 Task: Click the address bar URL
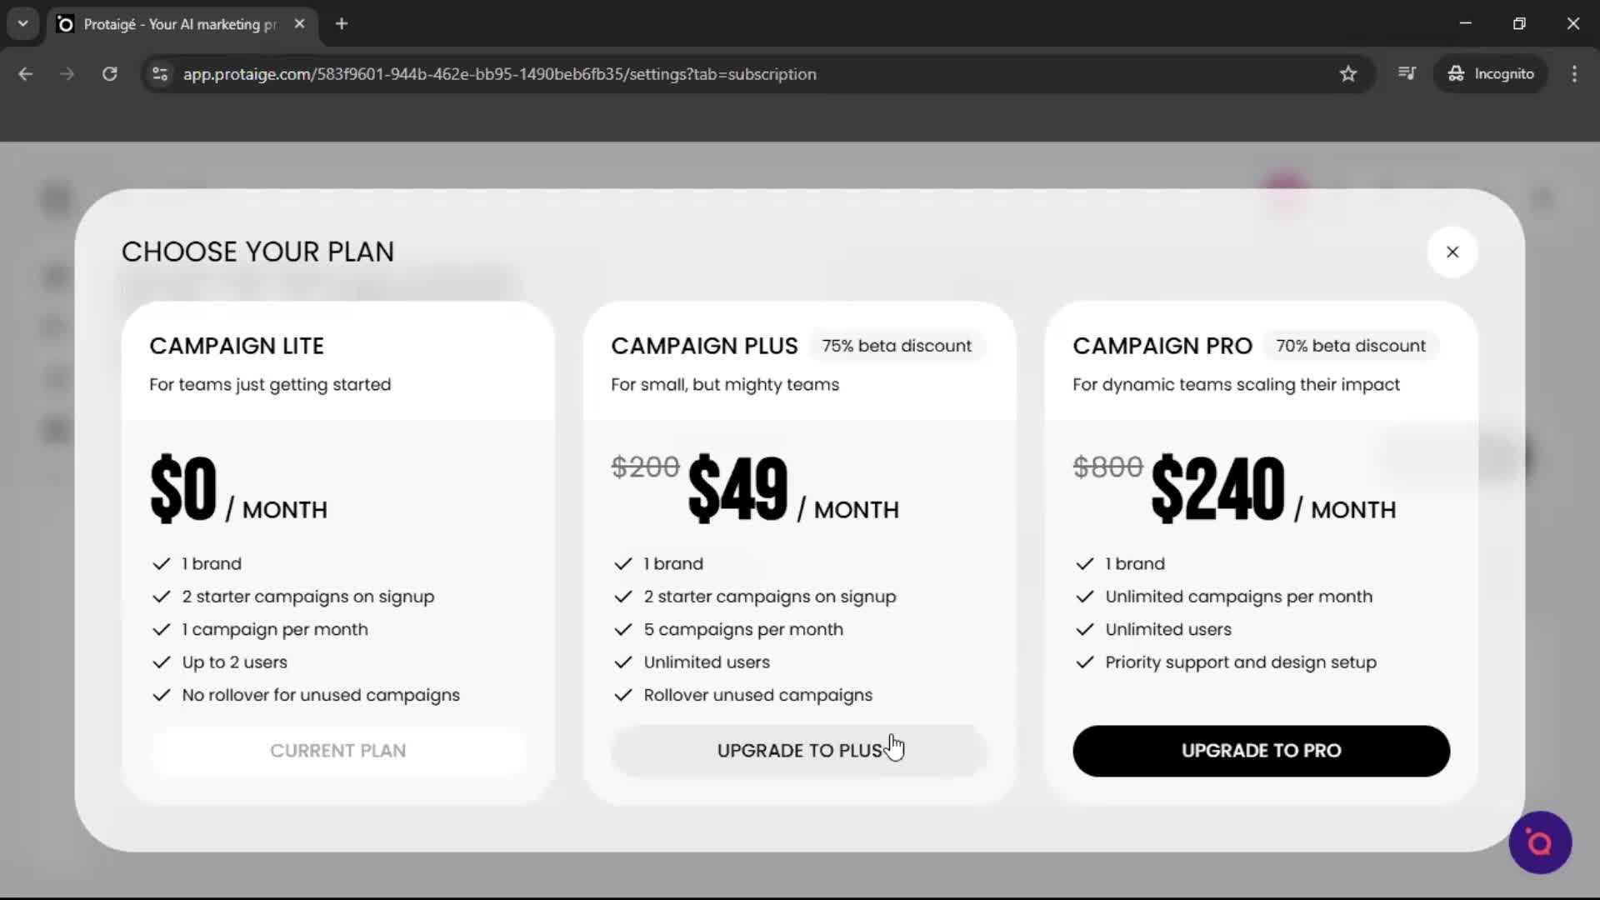pyautogui.click(x=500, y=74)
